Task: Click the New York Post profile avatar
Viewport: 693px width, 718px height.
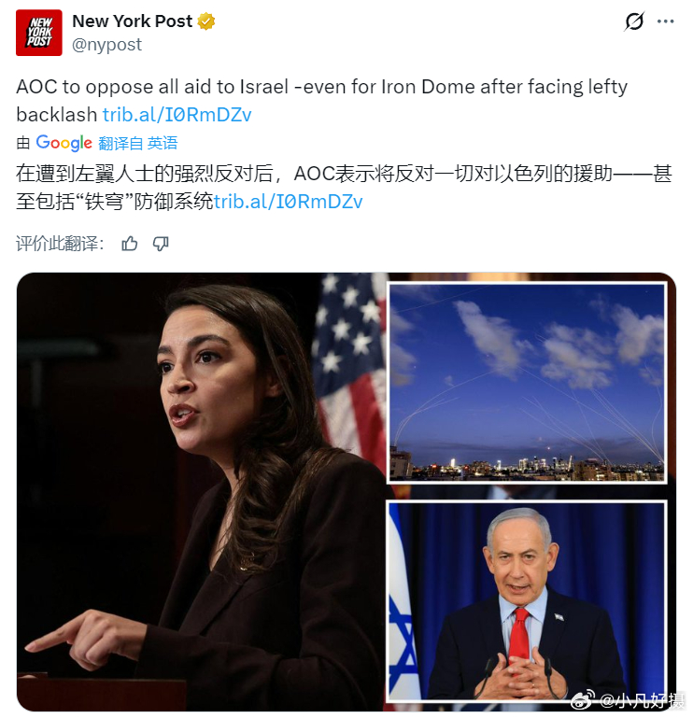Action: pos(39,33)
